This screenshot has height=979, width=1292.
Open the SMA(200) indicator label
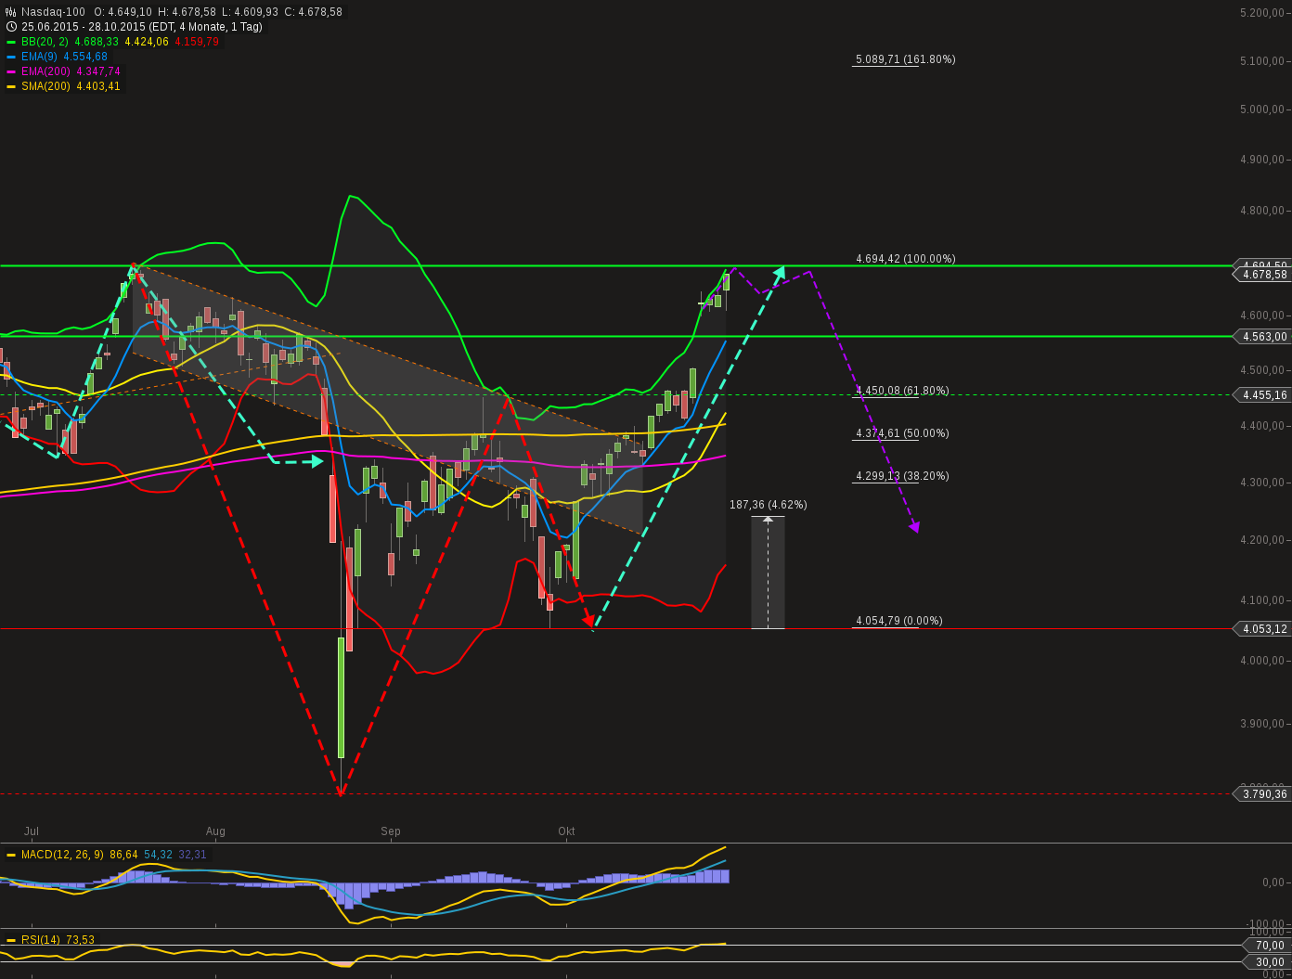pos(45,86)
